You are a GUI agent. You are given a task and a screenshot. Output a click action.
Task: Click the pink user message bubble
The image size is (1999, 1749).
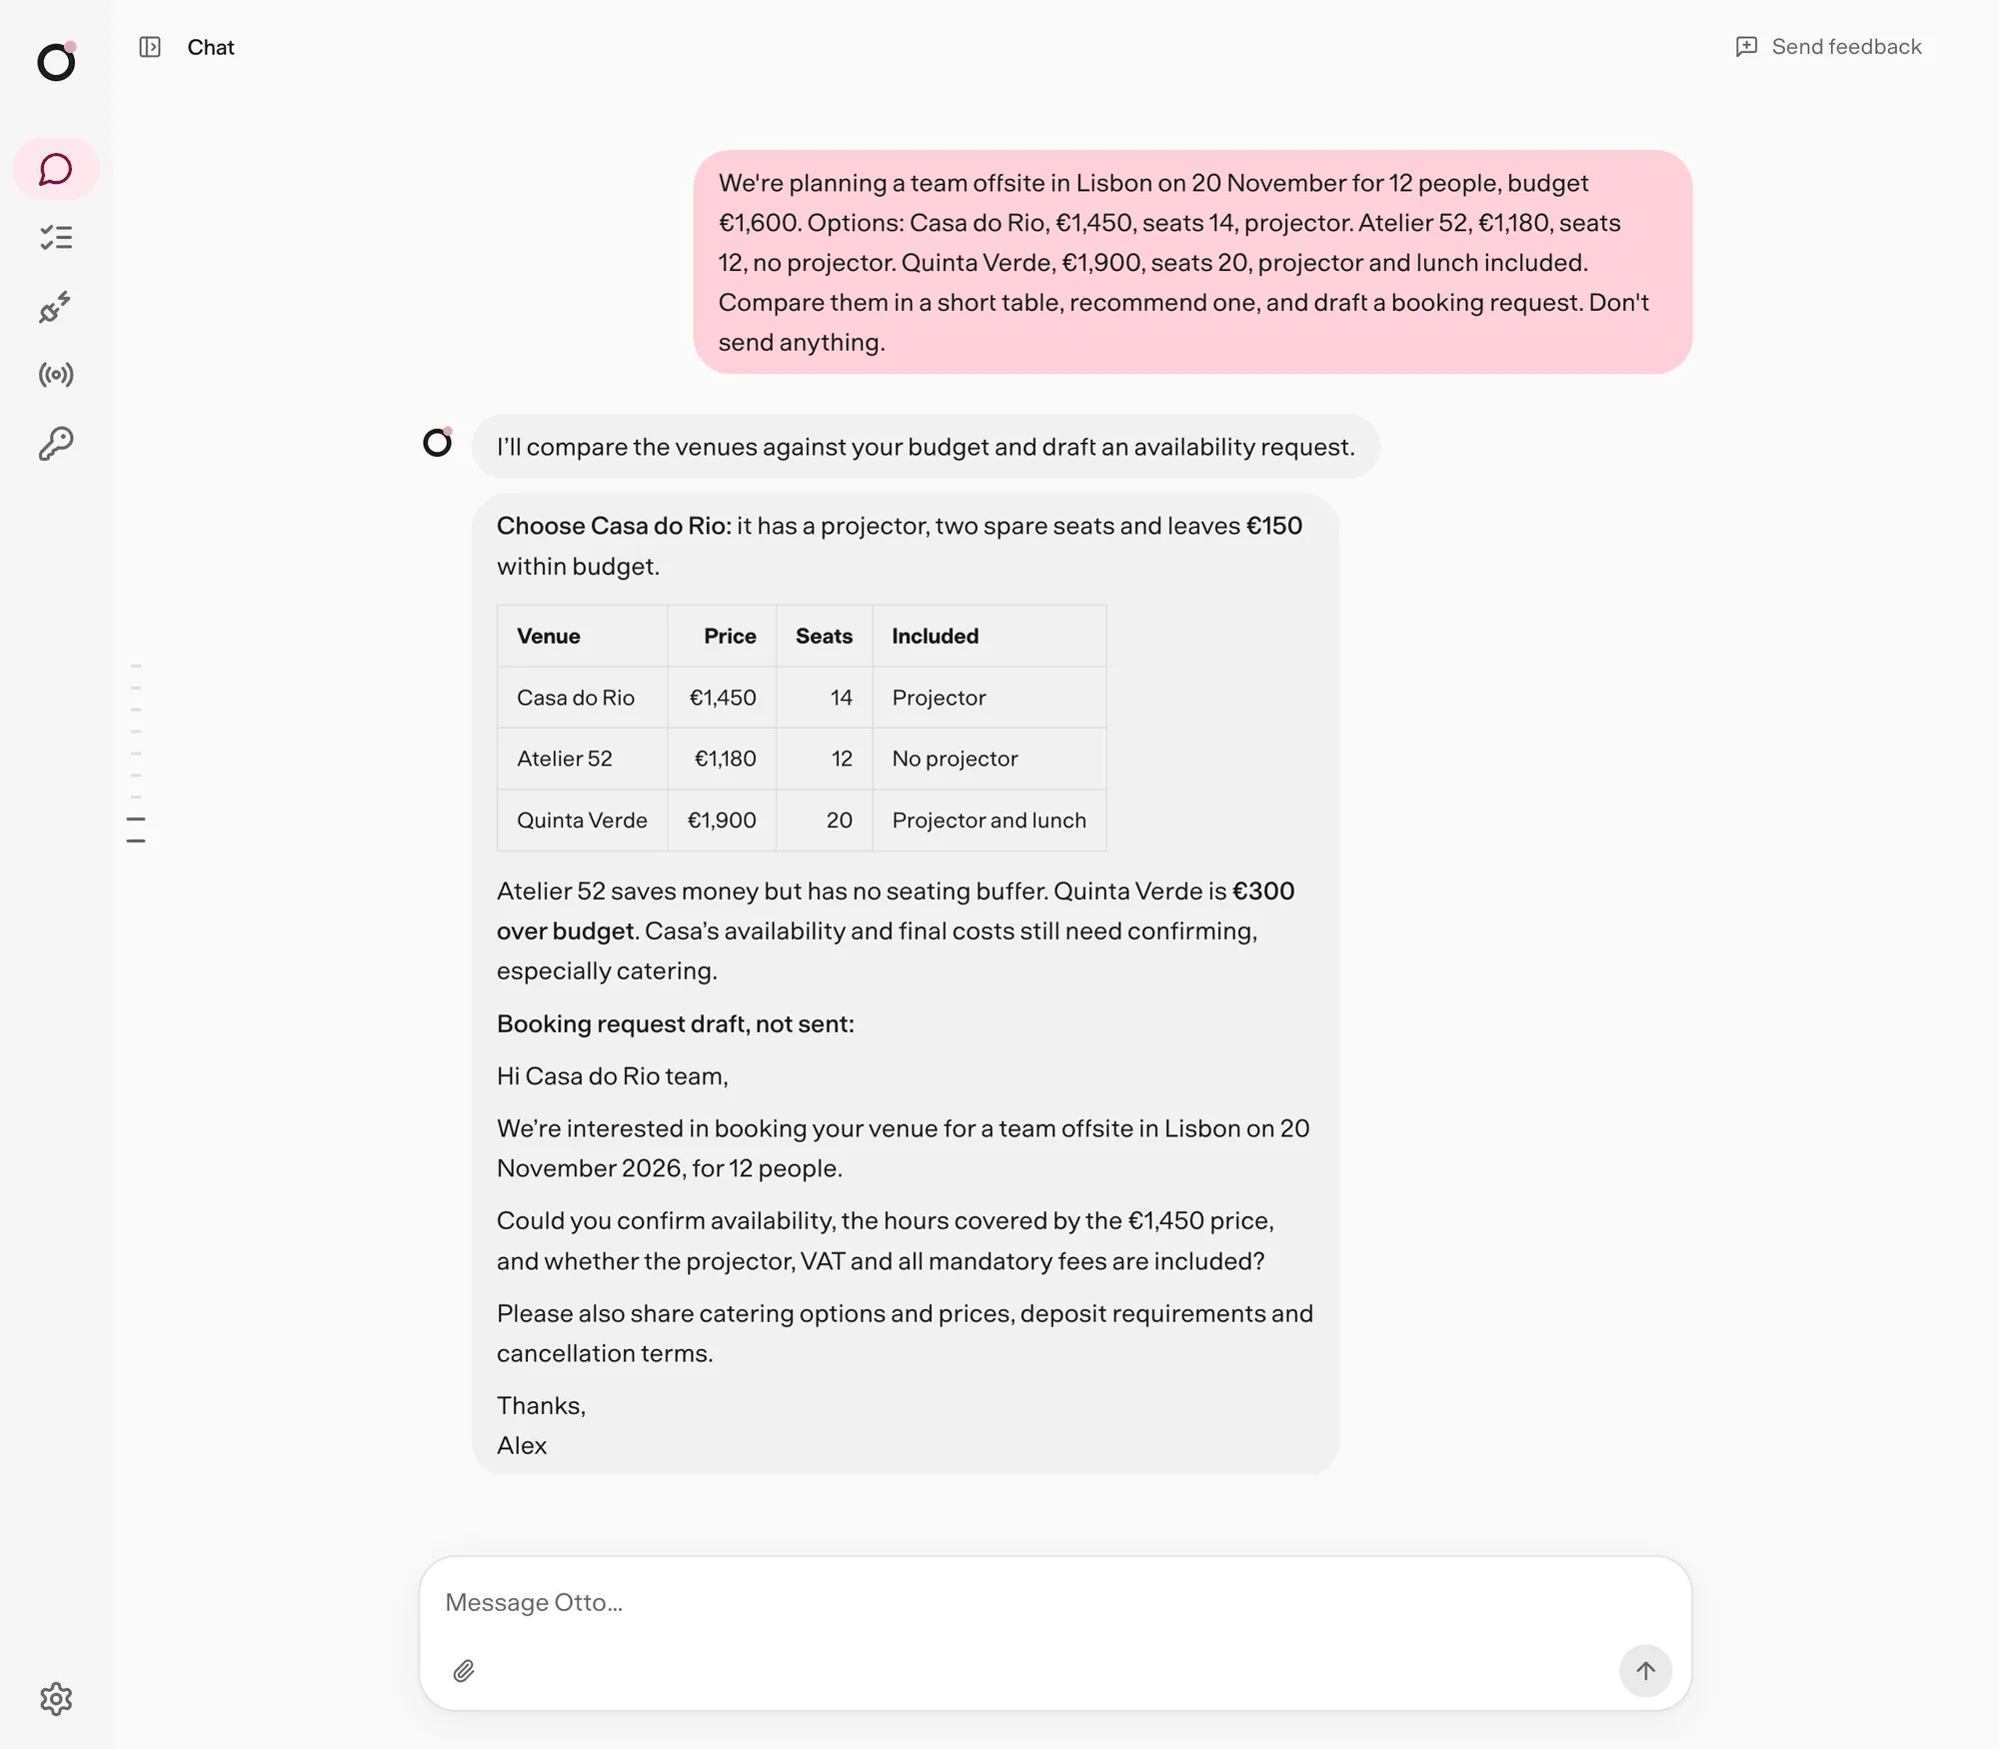(x=1192, y=262)
